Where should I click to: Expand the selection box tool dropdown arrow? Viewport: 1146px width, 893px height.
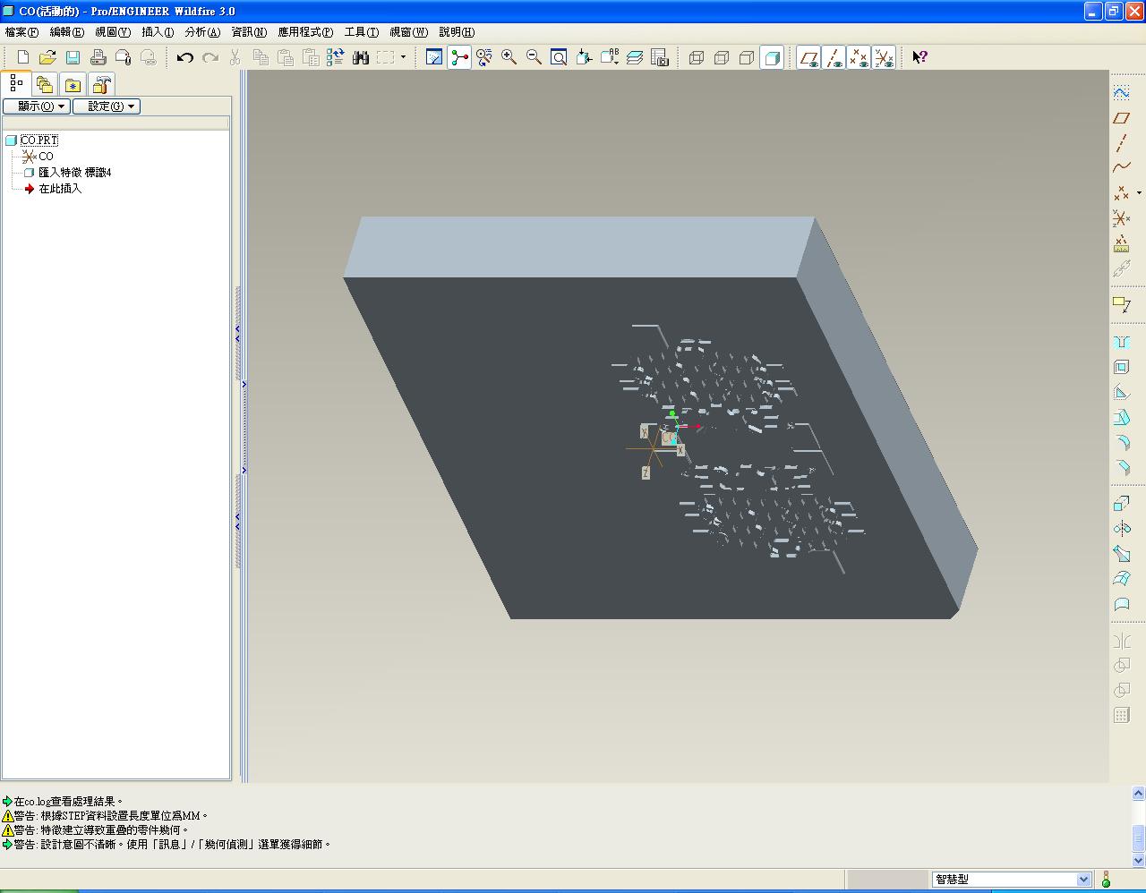pyautogui.click(x=403, y=57)
